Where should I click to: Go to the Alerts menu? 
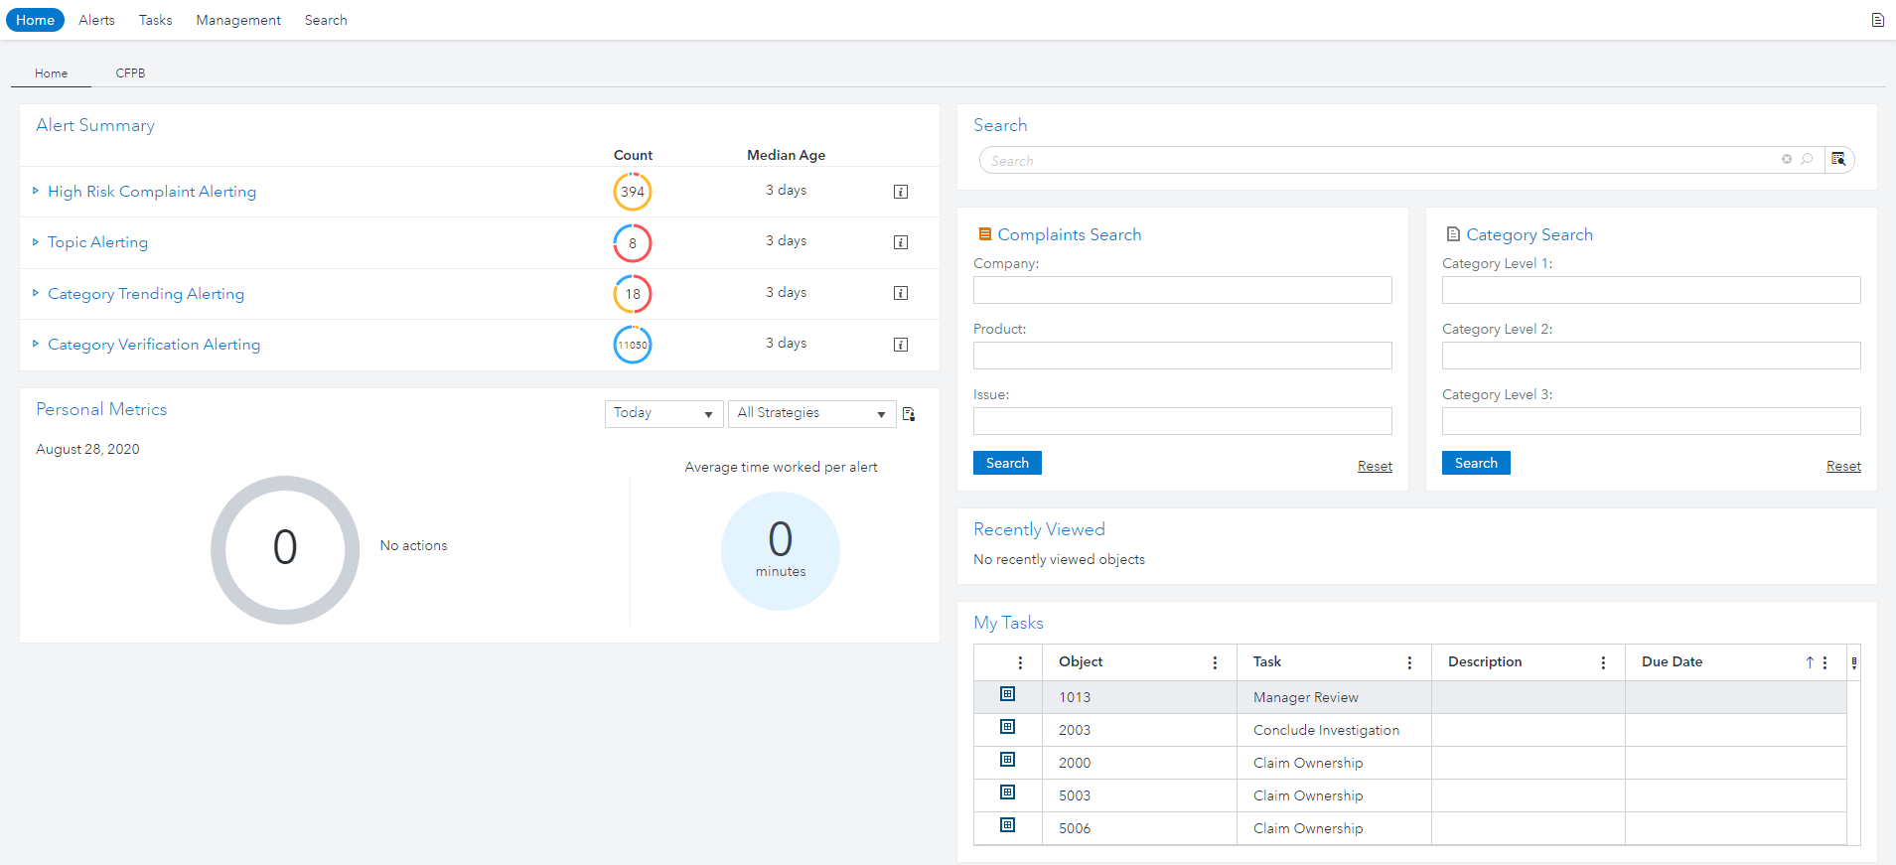point(96,20)
